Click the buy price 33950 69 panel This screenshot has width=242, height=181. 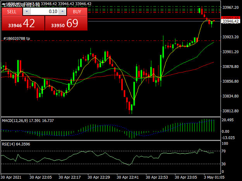pos(66,23)
